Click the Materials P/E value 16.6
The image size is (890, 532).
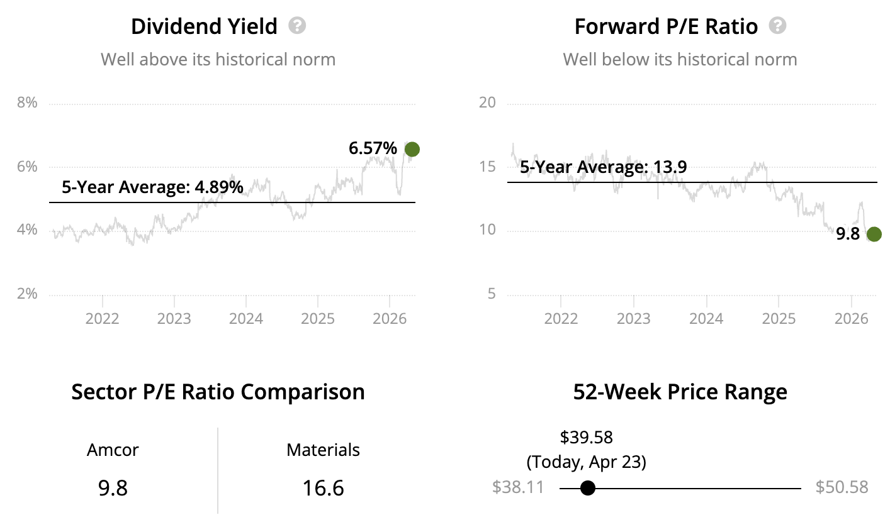point(323,488)
